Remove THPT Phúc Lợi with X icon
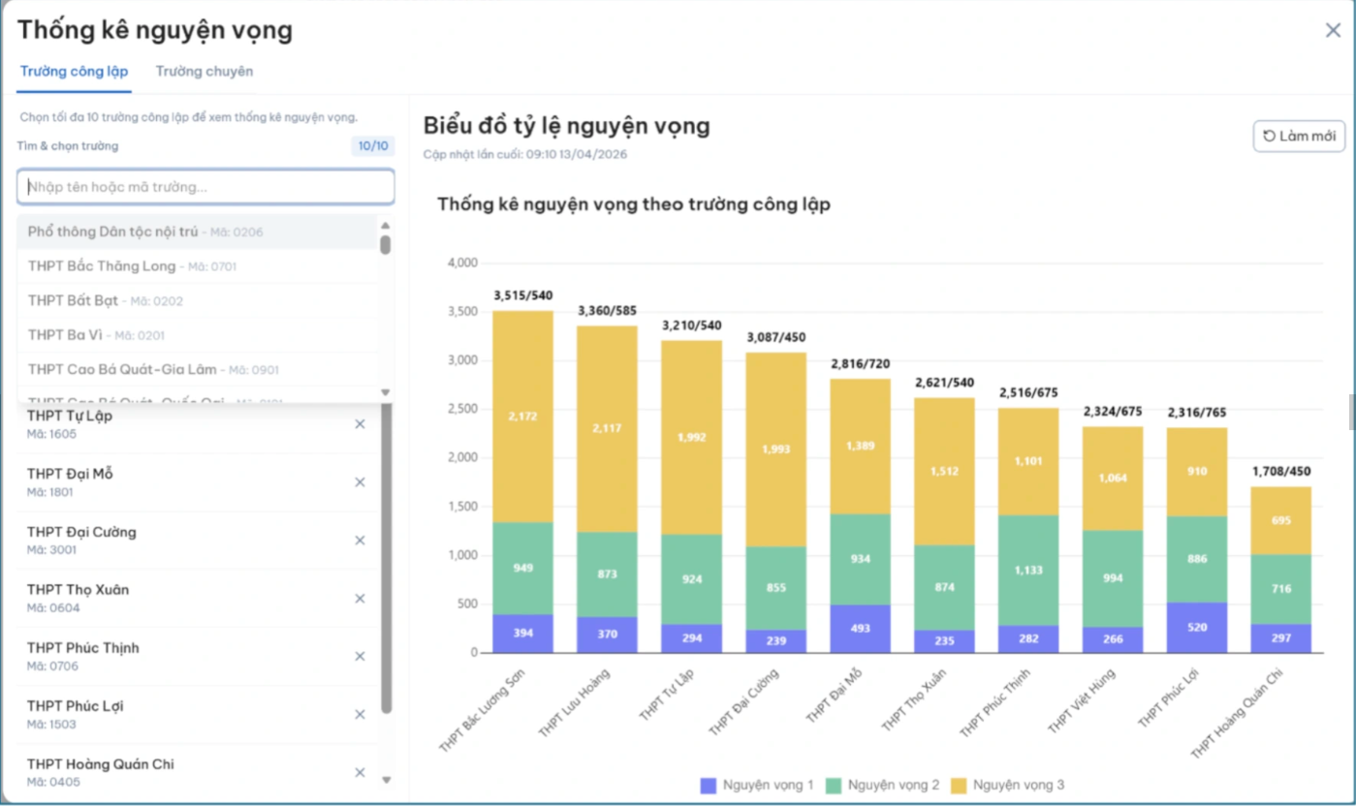 point(360,715)
